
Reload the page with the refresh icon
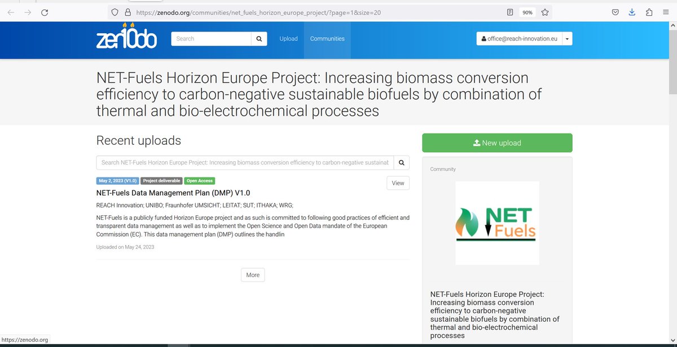tap(45, 12)
